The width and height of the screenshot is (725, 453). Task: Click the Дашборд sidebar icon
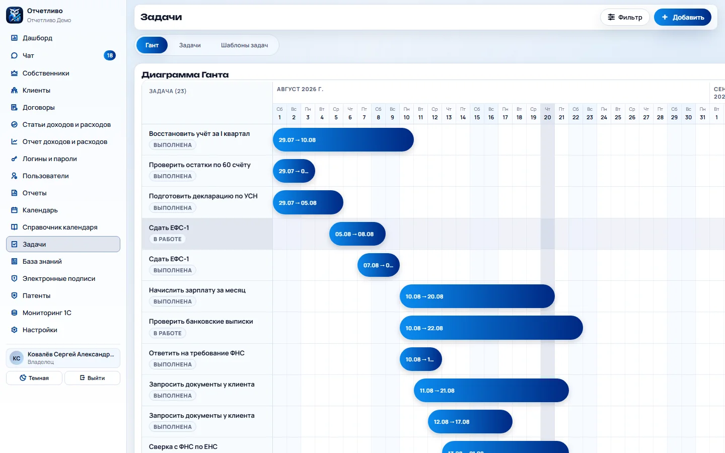14,38
